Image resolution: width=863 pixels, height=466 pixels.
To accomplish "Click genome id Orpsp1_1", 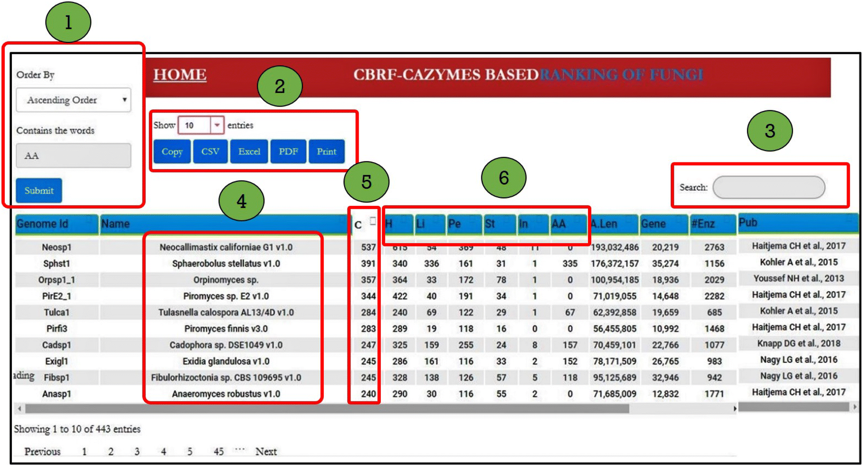I will (57, 280).
